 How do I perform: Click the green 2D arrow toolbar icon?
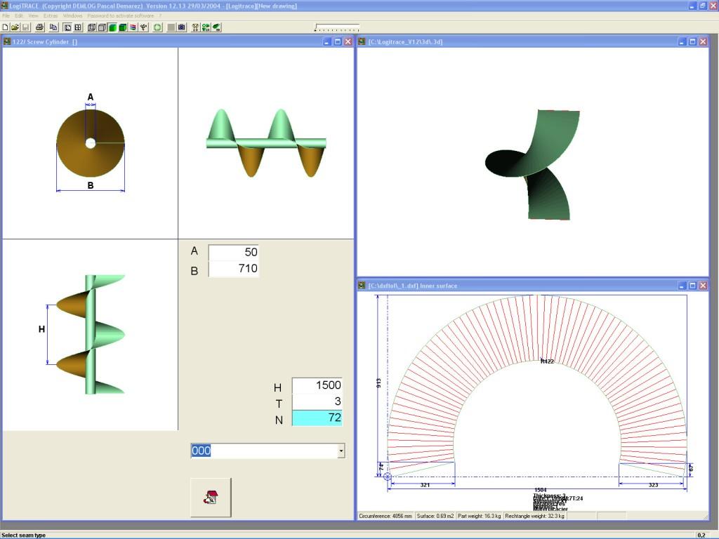[x=206, y=27]
